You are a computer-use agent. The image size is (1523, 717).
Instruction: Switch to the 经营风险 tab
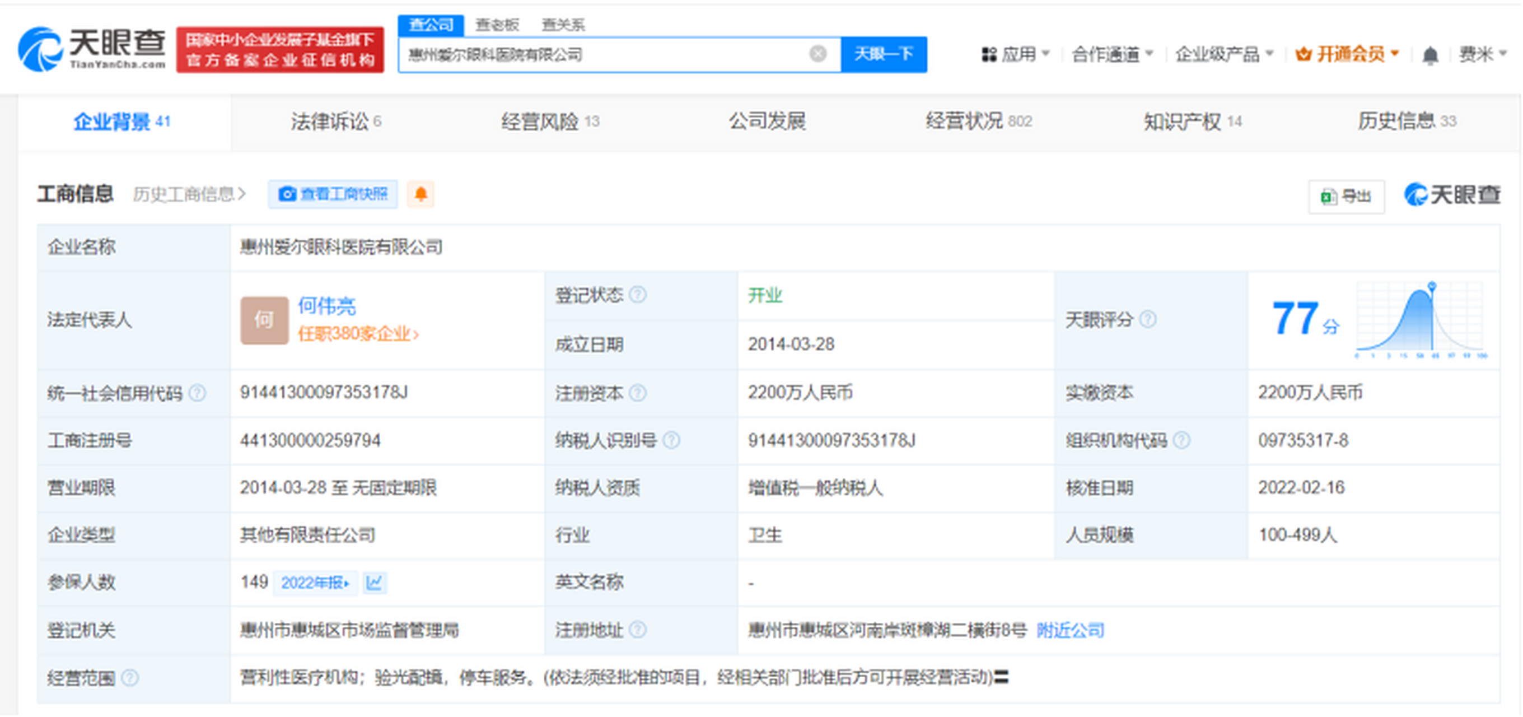(550, 122)
